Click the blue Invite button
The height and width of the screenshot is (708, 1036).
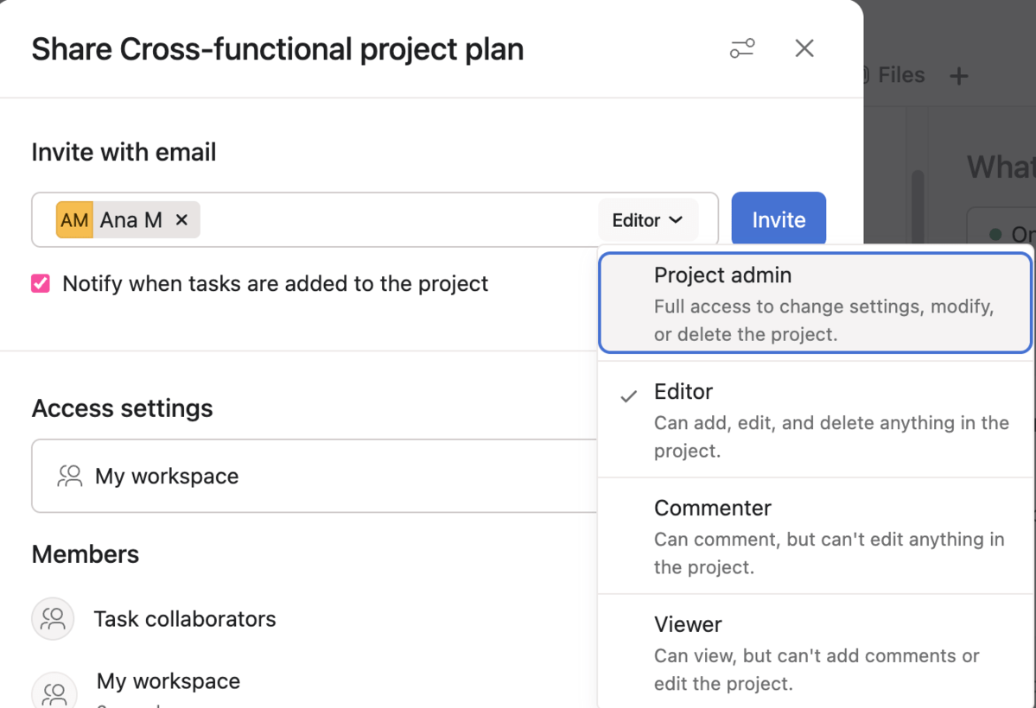[x=778, y=218]
